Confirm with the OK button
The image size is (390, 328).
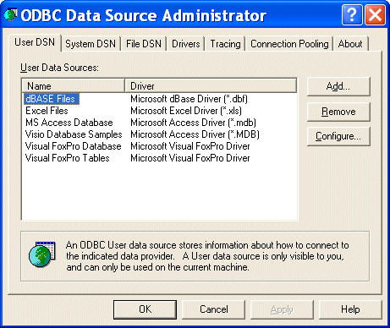[x=146, y=309]
